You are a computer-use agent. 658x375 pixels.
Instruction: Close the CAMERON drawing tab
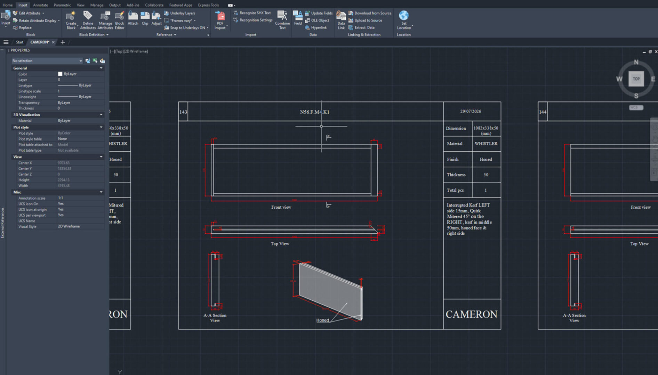click(x=53, y=42)
